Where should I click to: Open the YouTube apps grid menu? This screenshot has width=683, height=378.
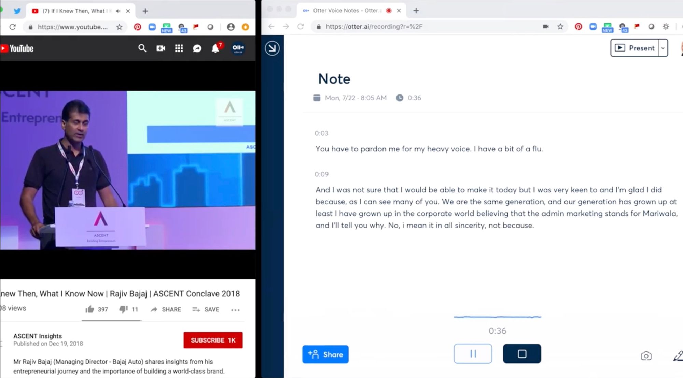(179, 48)
